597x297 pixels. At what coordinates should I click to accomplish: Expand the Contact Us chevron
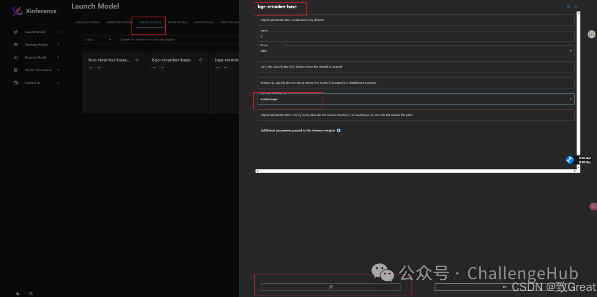pyautogui.click(x=58, y=82)
